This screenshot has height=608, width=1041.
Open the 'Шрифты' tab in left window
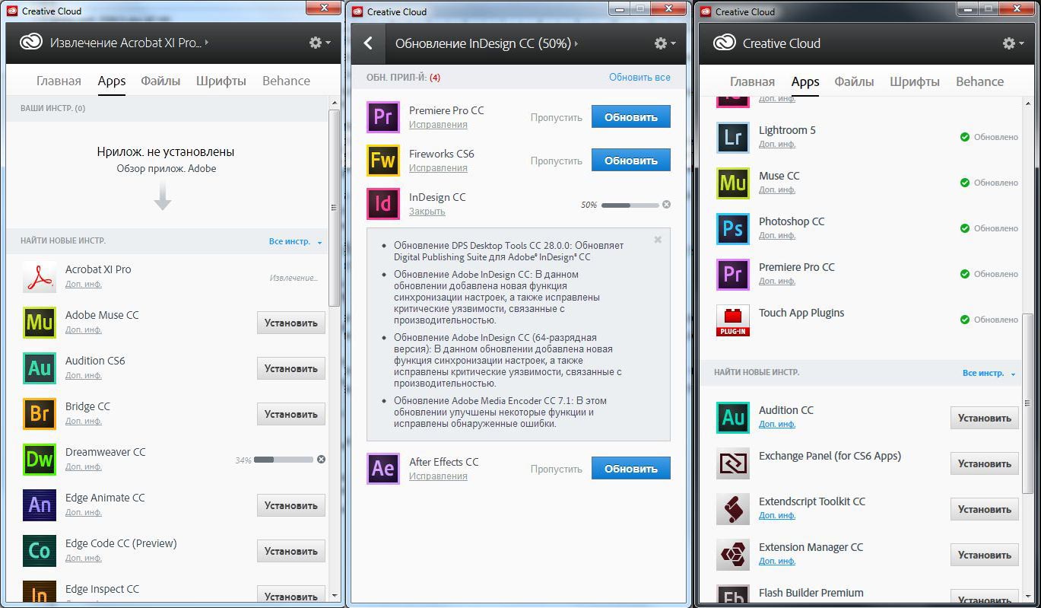click(x=221, y=81)
